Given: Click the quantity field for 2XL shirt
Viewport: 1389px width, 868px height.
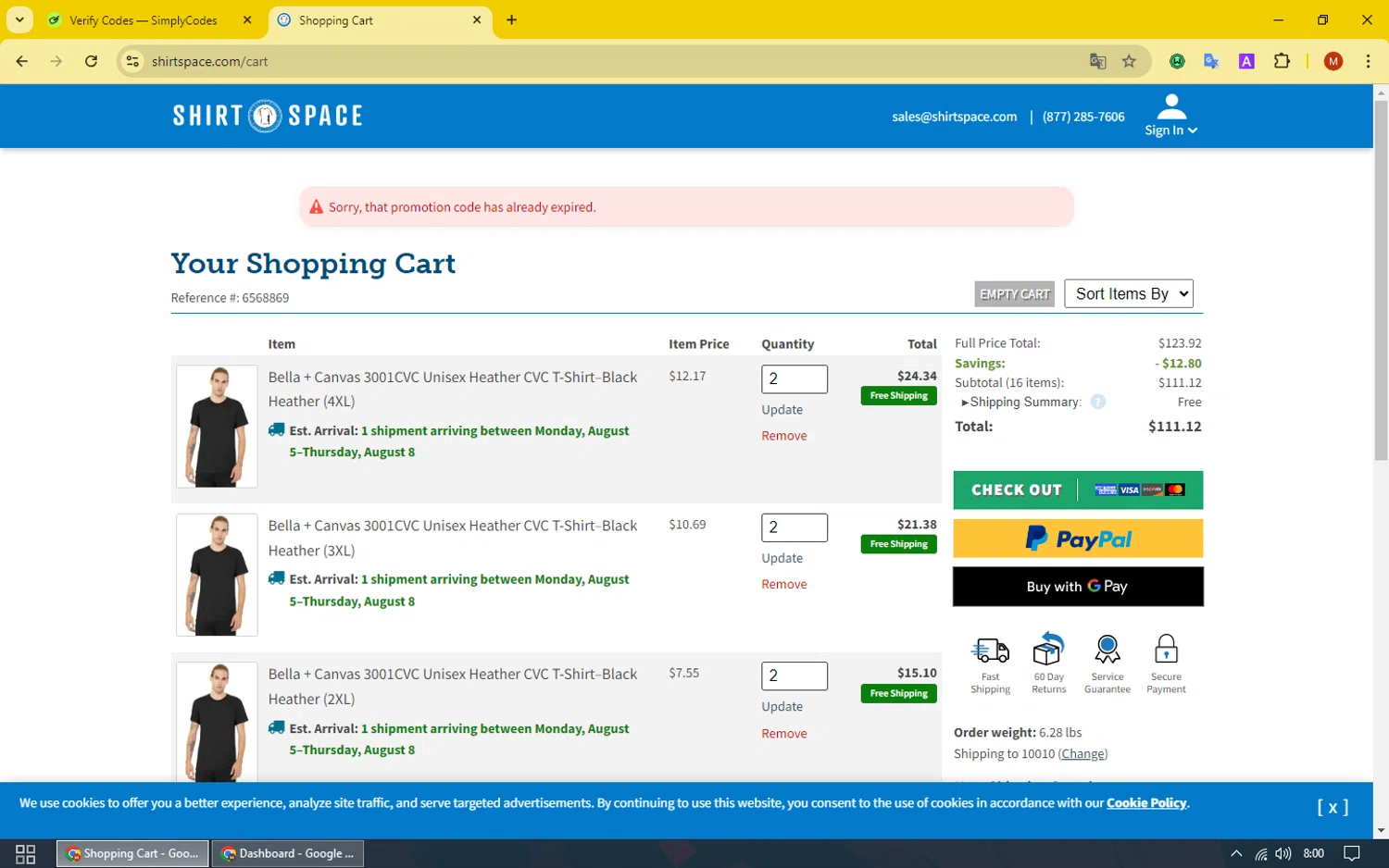Looking at the screenshot, I should pos(795,676).
